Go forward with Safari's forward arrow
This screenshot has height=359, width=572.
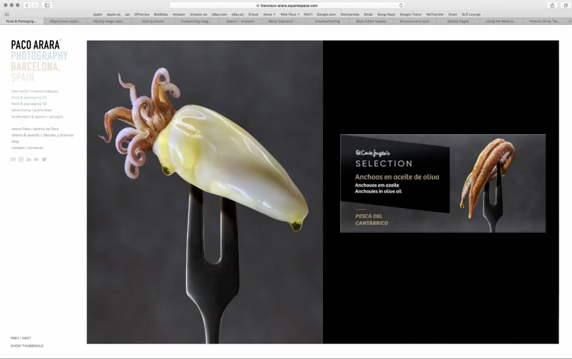[x=34, y=5]
